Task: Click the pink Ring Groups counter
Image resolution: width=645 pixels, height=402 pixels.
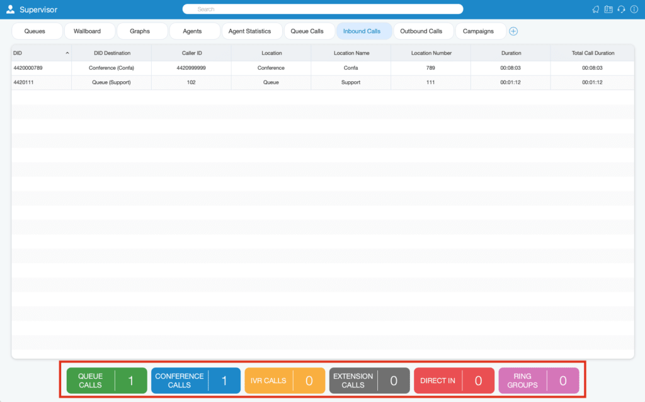Action: tap(539, 381)
